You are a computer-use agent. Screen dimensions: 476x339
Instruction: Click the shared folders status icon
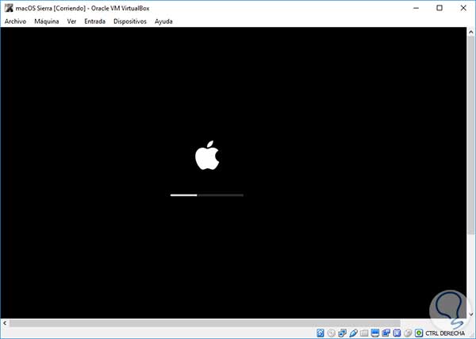tap(364, 333)
